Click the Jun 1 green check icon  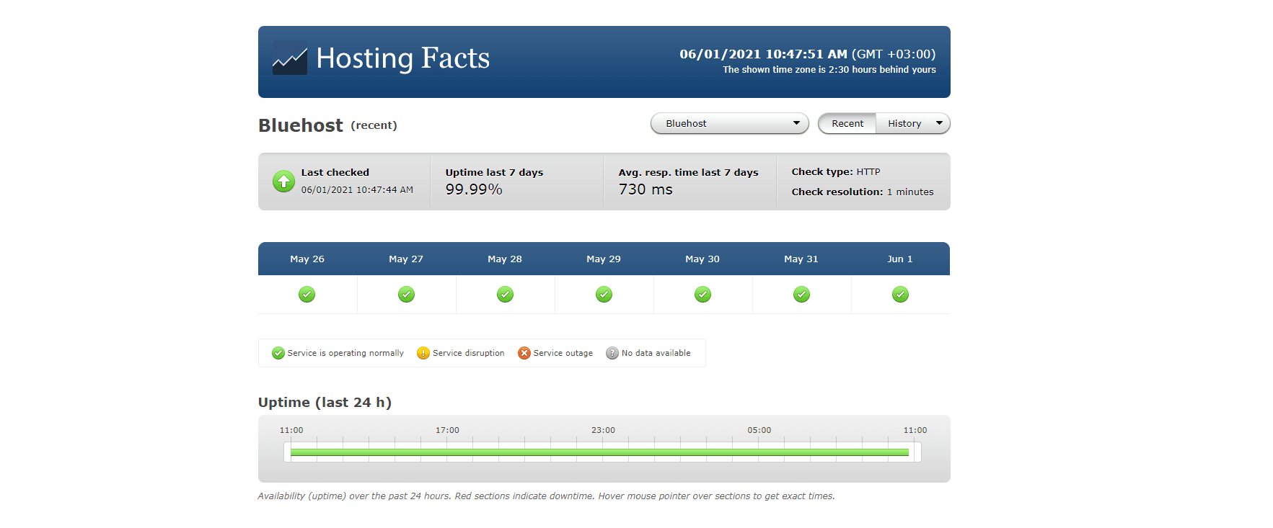[x=900, y=294]
